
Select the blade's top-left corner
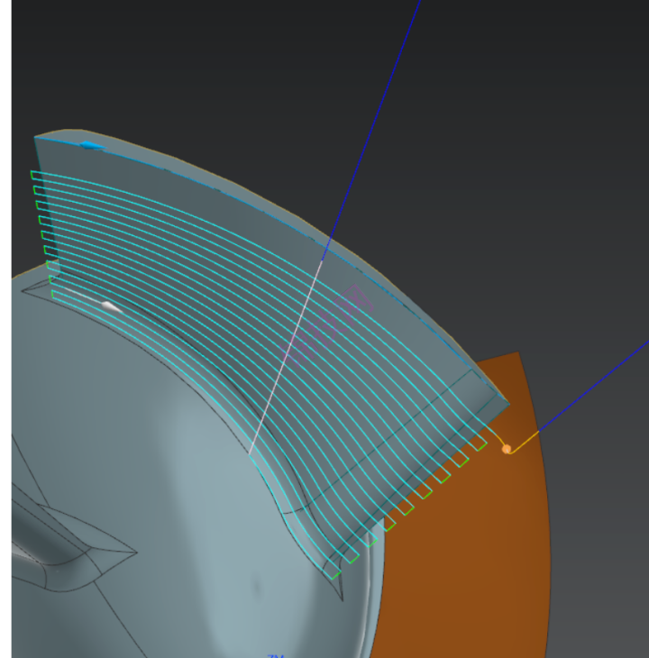(36, 138)
